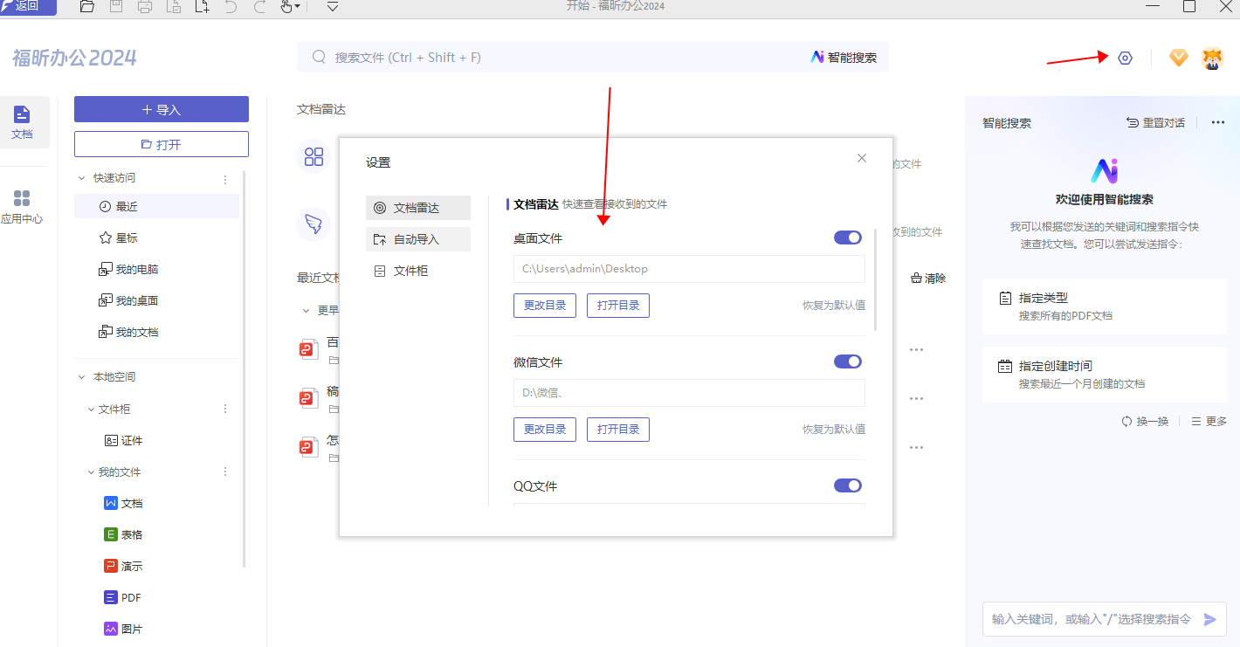The image size is (1240, 647).
Task: Click 更改目录 under 桌面文件
Action: 545,306
